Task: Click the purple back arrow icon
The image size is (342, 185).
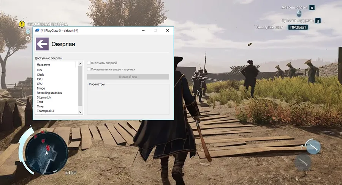Action: [42, 44]
